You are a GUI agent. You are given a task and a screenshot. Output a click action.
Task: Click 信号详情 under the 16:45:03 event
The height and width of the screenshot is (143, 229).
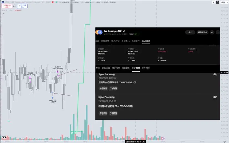[x=103, y=113]
